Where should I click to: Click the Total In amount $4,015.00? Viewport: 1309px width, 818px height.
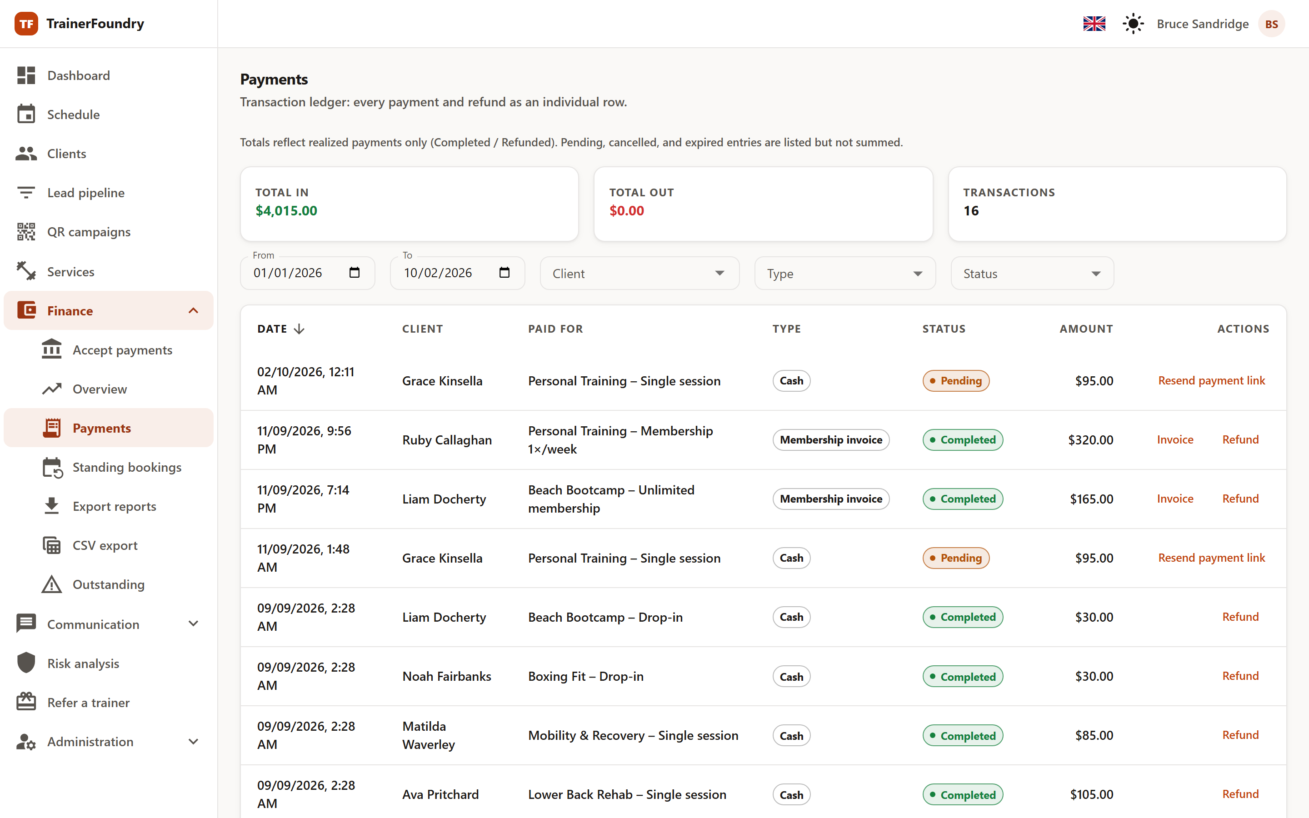286,210
